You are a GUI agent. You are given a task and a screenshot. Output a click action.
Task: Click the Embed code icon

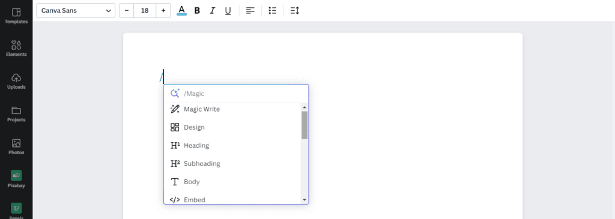(x=175, y=200)
